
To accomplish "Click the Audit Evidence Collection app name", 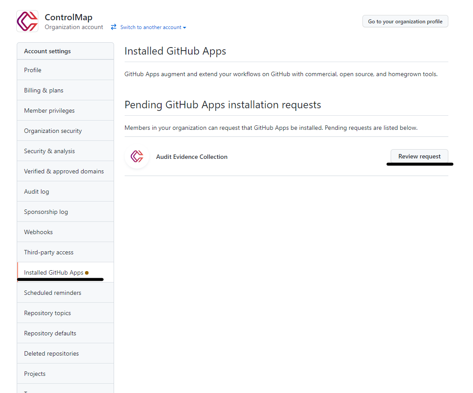I will [192, 157].
